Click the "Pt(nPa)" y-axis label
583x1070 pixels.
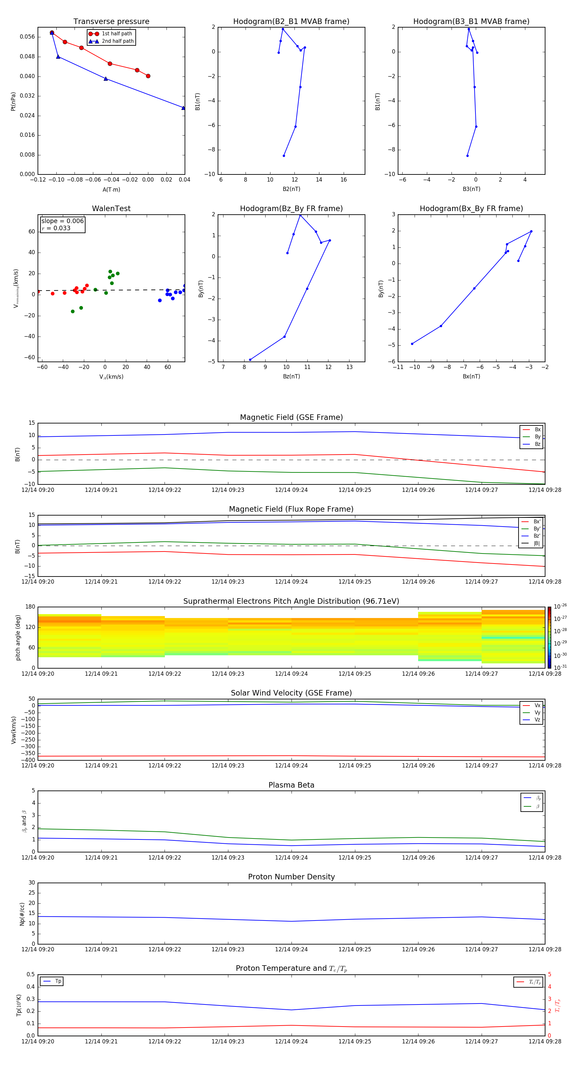pos(13,101)
